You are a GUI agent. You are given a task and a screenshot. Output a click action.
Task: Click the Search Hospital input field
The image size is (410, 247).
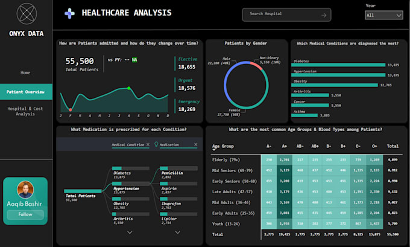(x=286, y=14)
